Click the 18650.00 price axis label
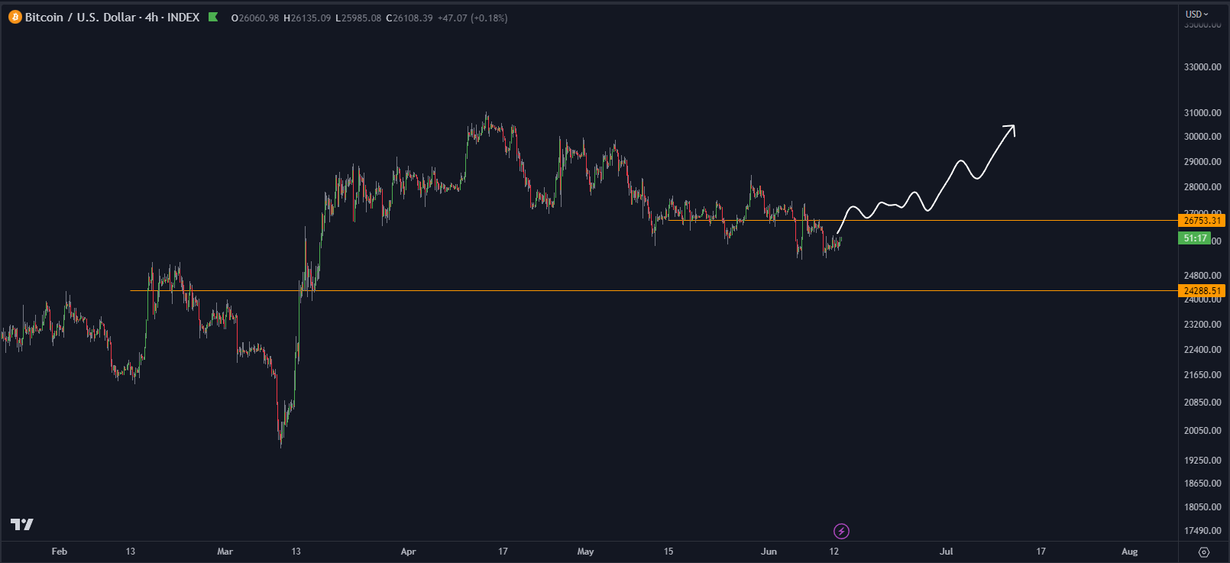Image resolution: width=1230 pixels, height=563 pixels. pyautogui.click(x=1202, y=484)
